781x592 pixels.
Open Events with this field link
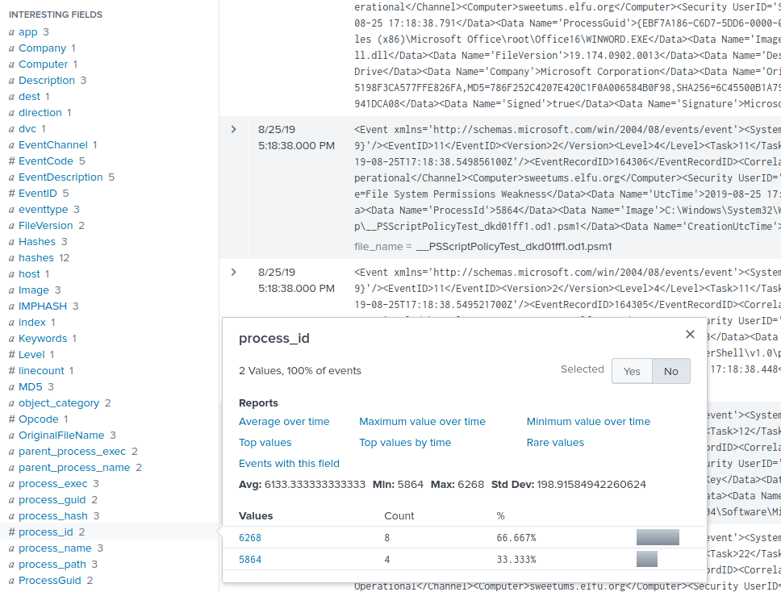[x=289, y=463]
